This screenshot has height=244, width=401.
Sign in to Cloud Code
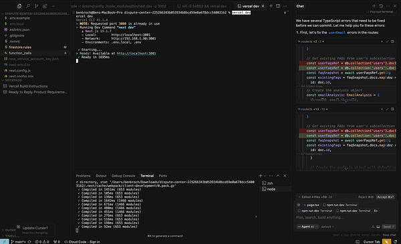[x=82, y=242]
